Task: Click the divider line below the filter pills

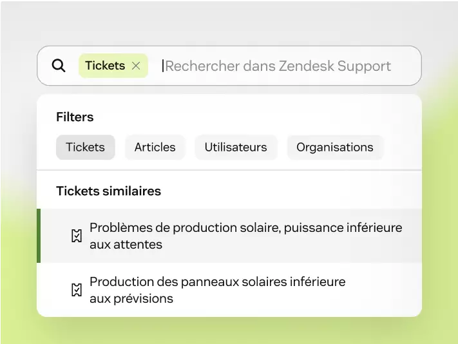Action: coord(229,169)
